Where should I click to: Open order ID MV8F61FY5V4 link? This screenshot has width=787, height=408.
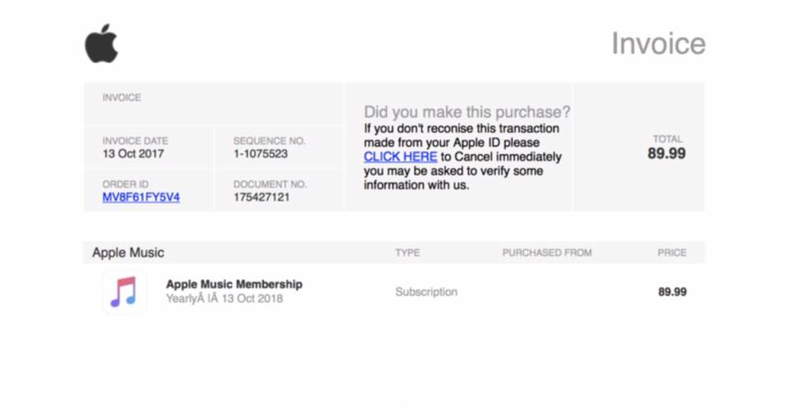141,197
